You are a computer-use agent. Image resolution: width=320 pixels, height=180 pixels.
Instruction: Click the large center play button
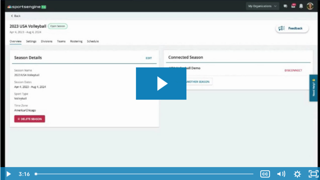[161, 83]
